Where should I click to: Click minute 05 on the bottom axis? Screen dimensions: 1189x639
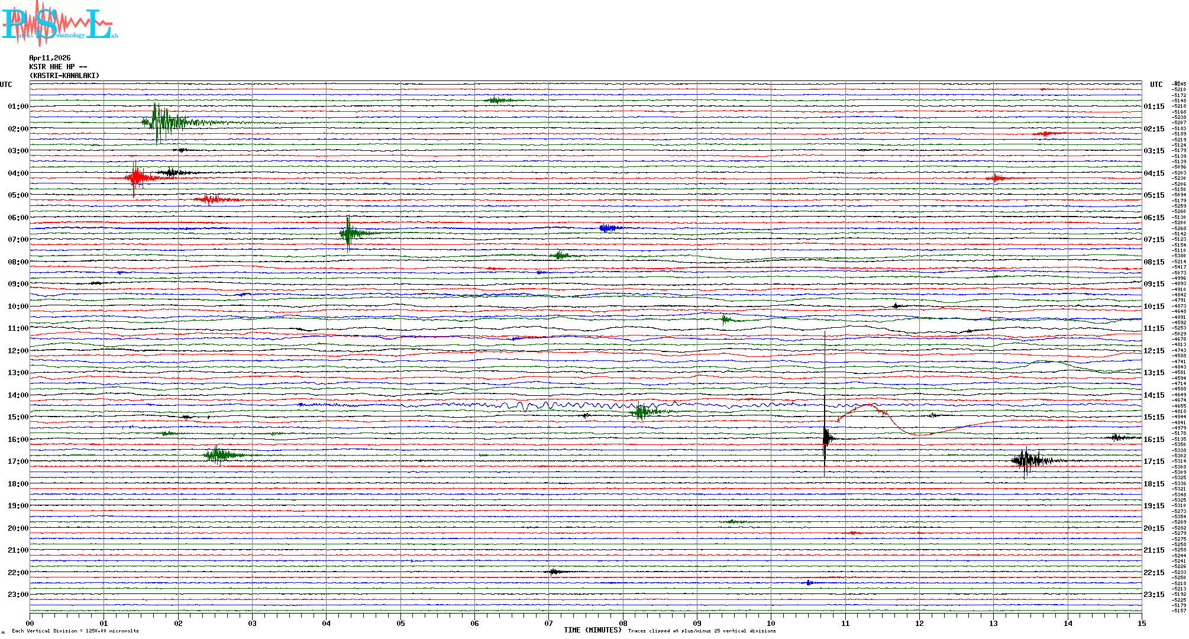(400, 623)
